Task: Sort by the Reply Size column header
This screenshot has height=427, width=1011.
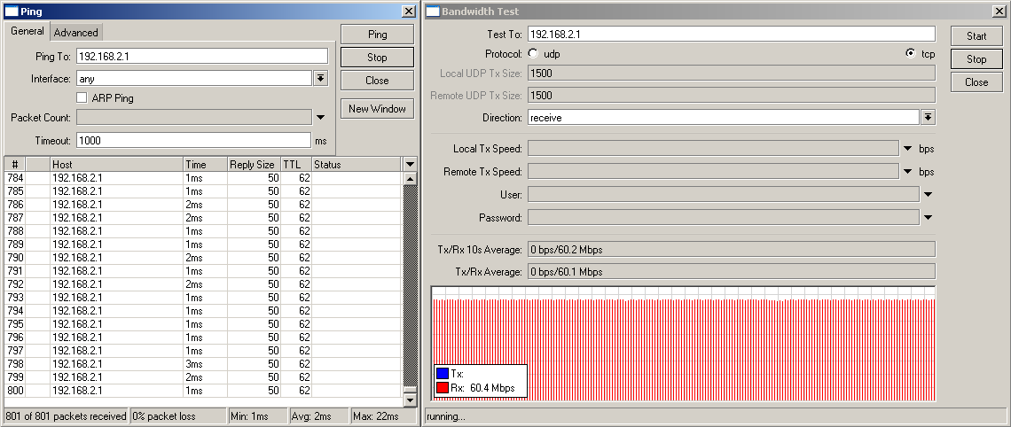Action: (254, 164)
